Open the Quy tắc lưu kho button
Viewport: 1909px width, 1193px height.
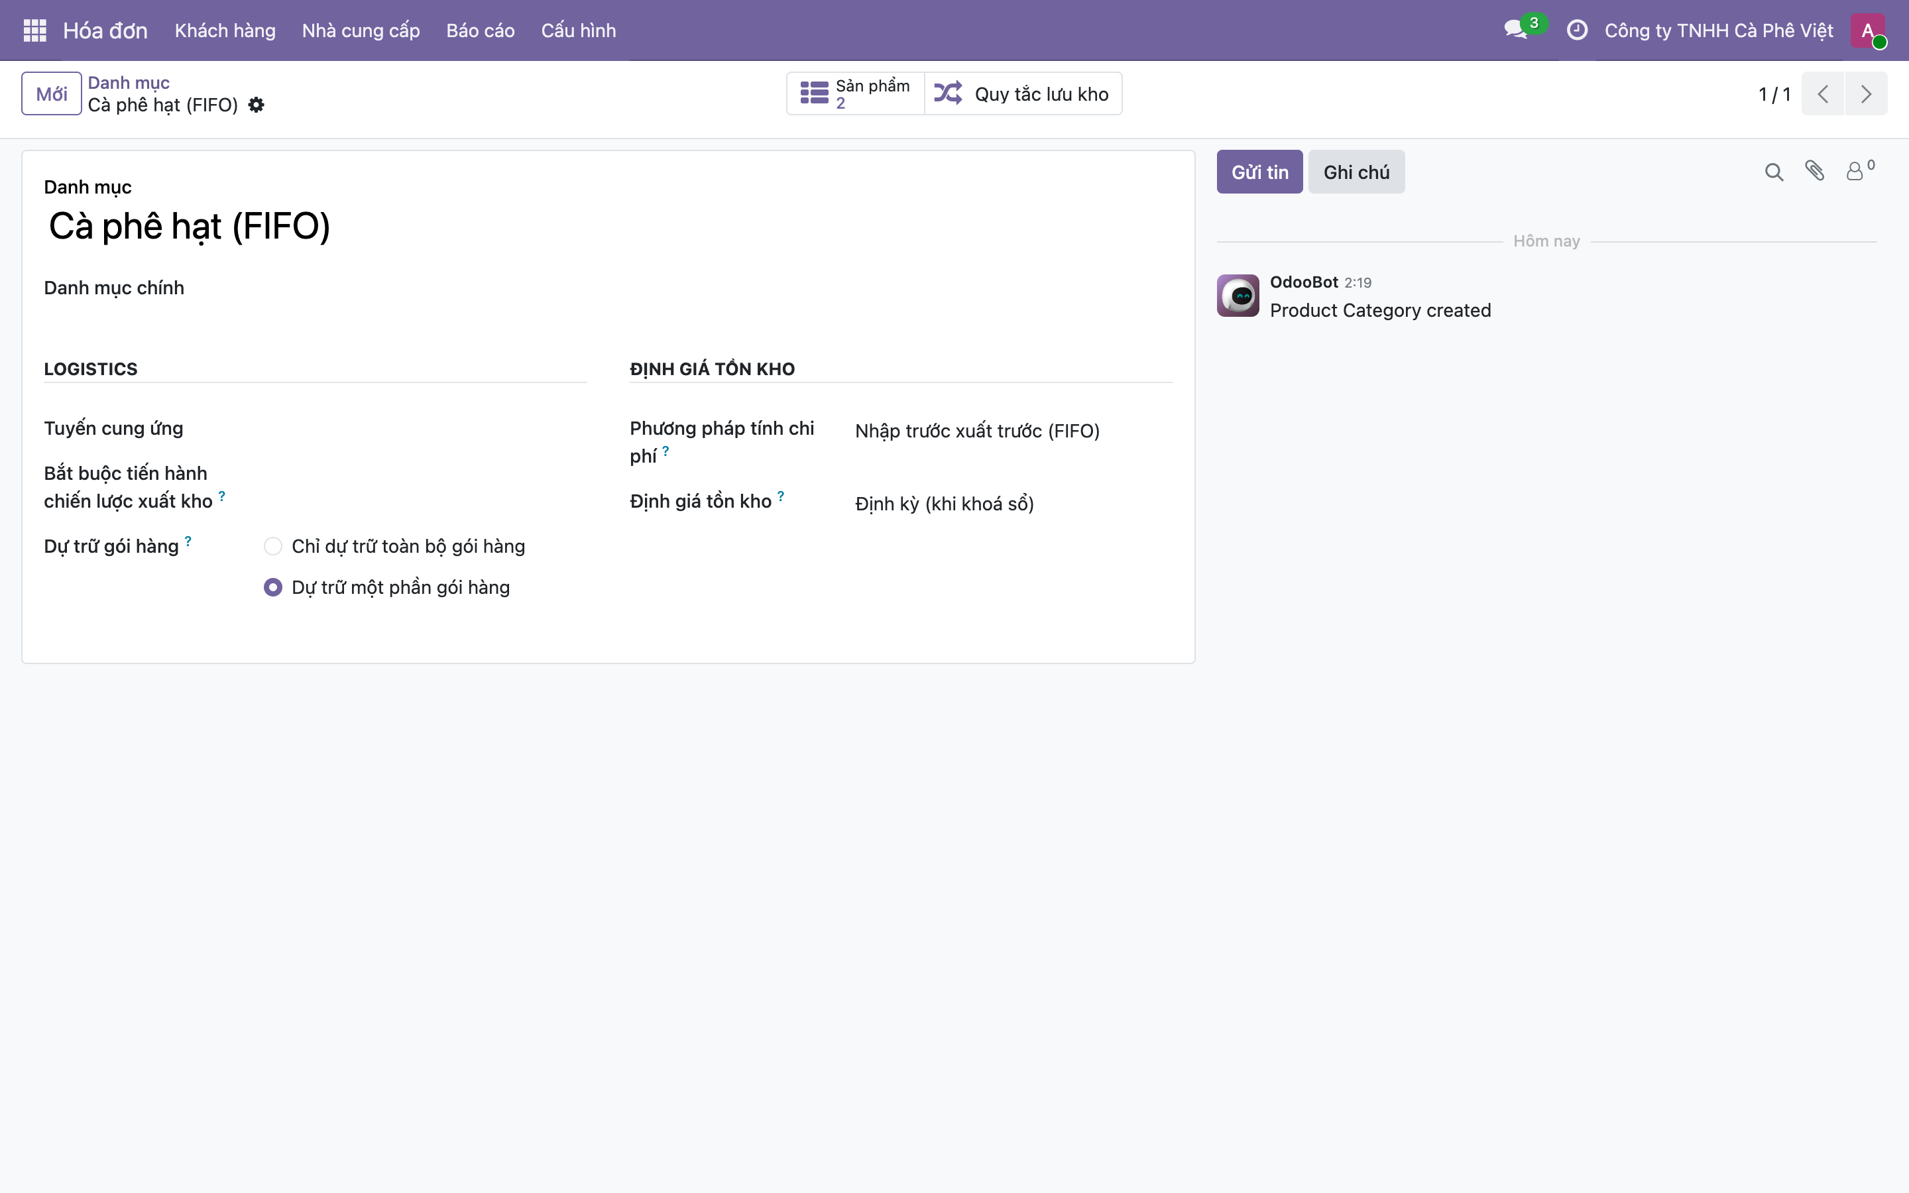[x=1023, y=94]
